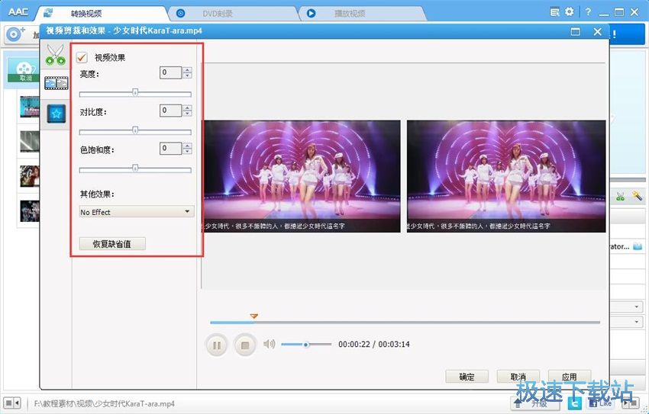
Task: Open the lower dropdown arrow behind dialog
Action: [x=636, y=322]
